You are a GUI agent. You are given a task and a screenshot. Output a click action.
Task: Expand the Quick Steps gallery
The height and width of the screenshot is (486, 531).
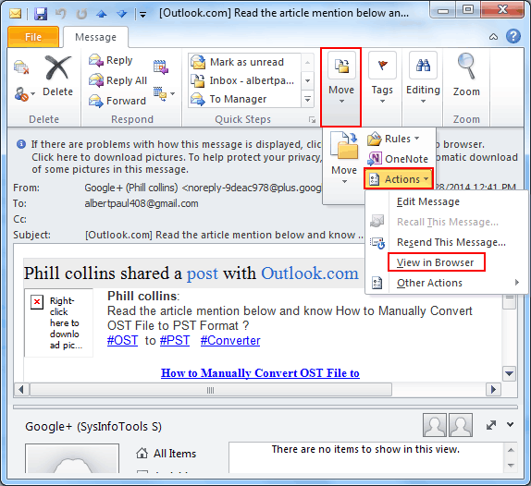coord(307,99)
